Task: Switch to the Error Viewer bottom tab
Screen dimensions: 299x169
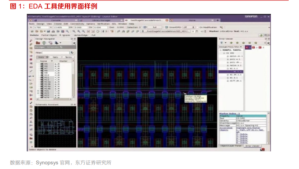Action: click(252, 146)
